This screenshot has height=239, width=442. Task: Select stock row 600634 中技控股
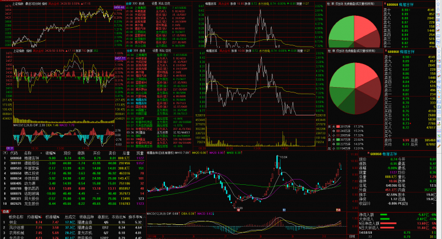tap(73, 178)
